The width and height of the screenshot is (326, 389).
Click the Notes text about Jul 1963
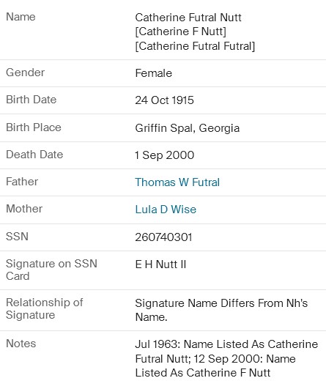[226, 358]
